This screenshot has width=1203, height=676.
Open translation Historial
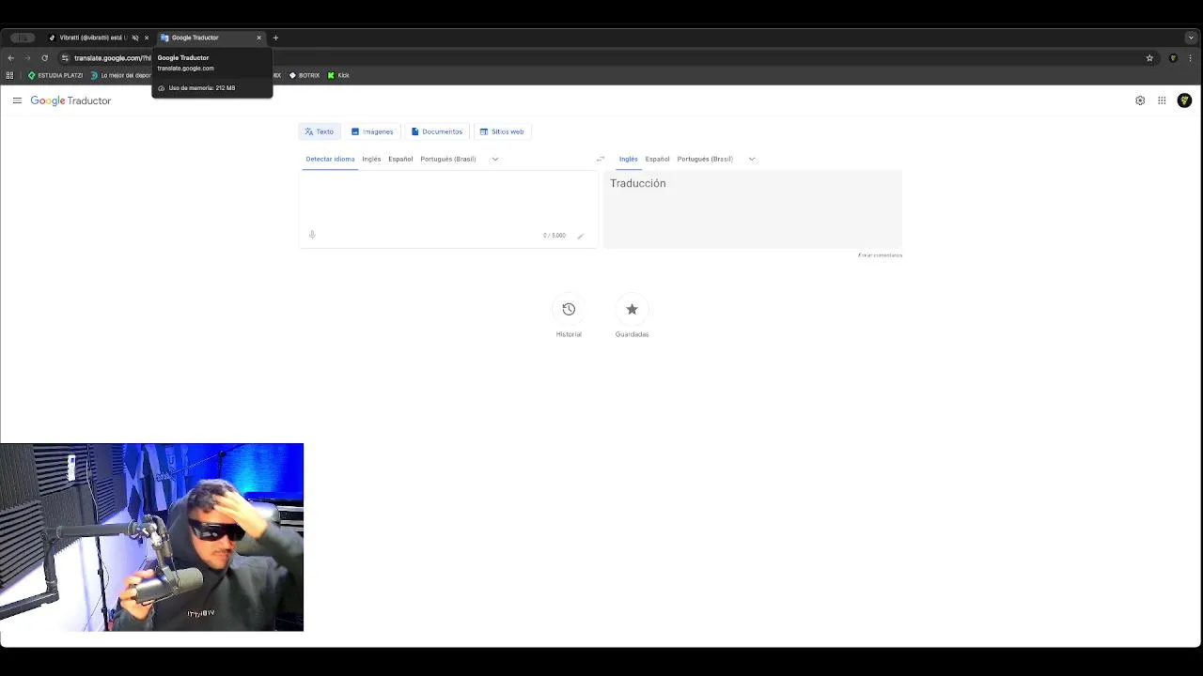click(569, 317)
